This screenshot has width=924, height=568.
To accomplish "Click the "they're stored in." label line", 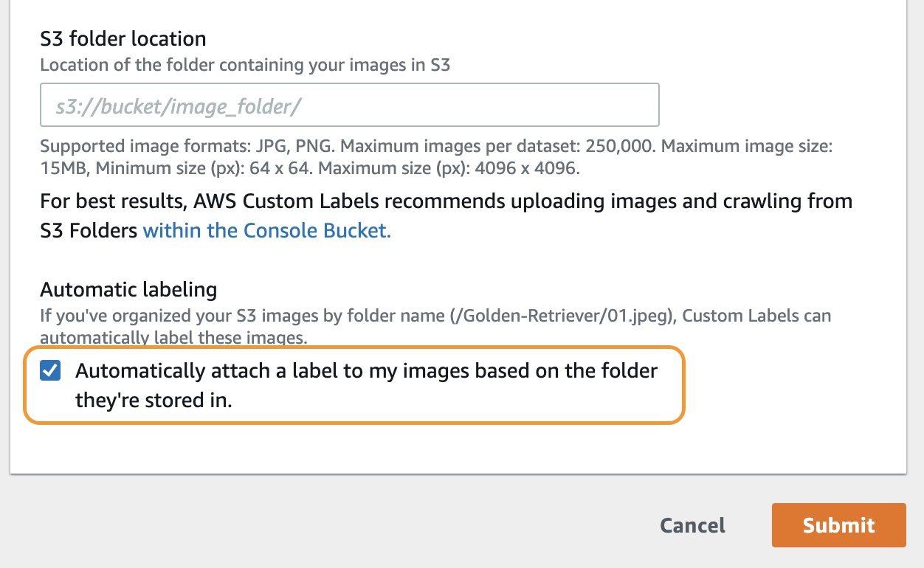I will pyautogui.click(x=154, y=401).
